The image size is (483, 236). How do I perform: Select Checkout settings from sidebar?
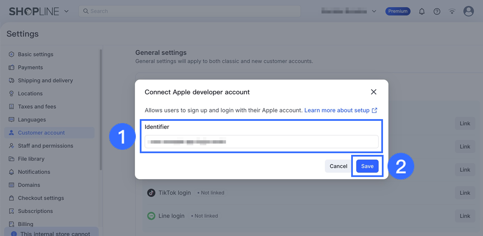pyautogui.click(x=41, y=198)
